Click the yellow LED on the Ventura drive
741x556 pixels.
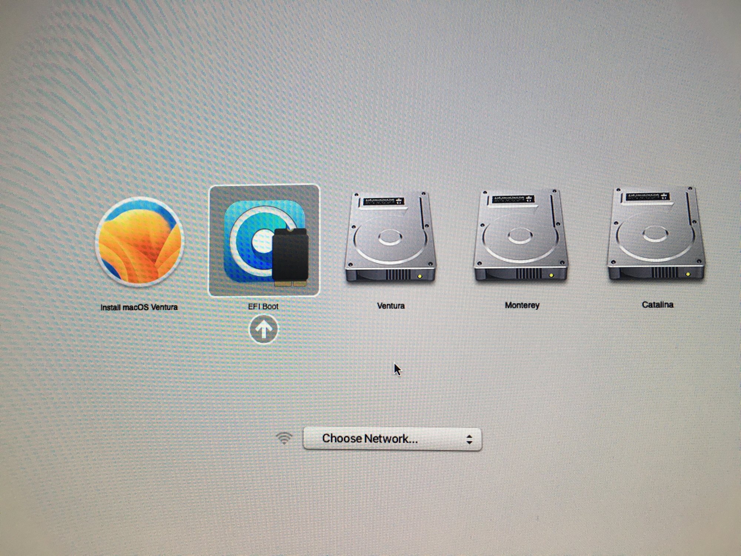point(419,276)
